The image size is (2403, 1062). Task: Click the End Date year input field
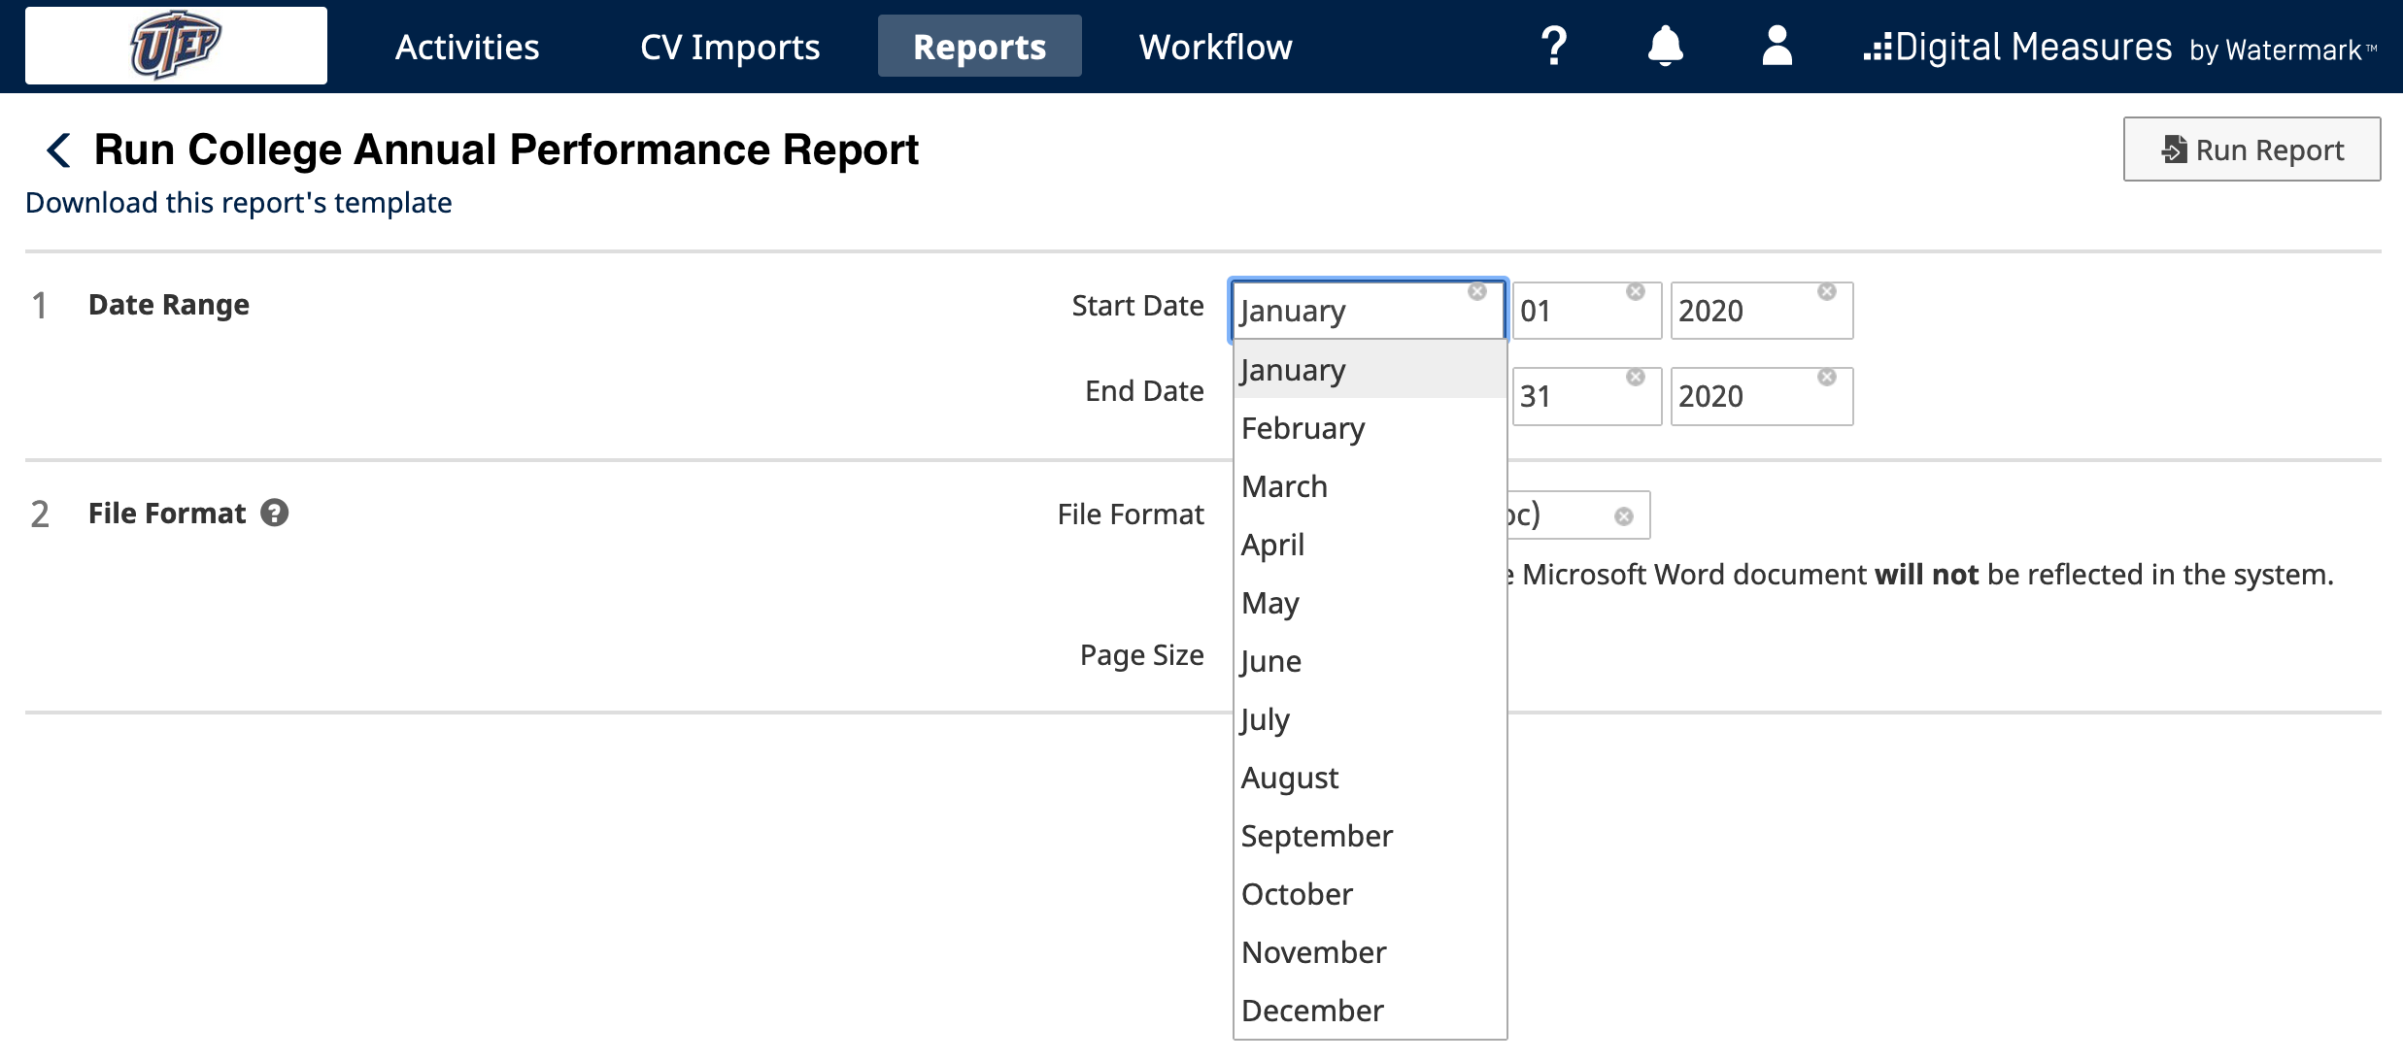[1761, 395]
